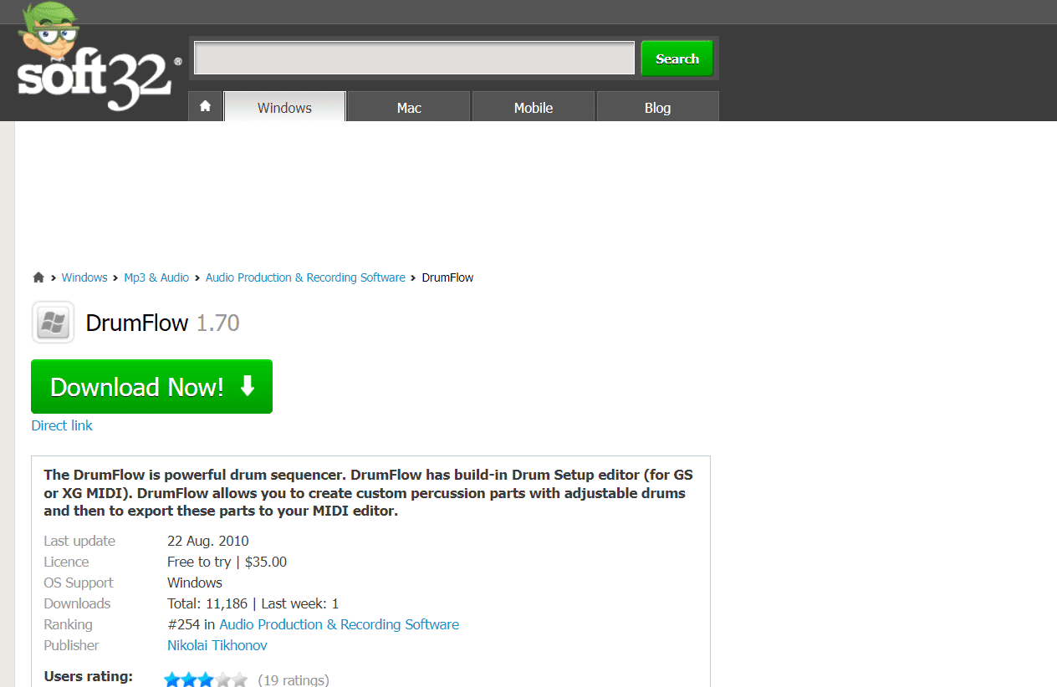Viewport: 1057px width, 687px height.
Task: Open the Mobile section
Action: tap(533, 107)
